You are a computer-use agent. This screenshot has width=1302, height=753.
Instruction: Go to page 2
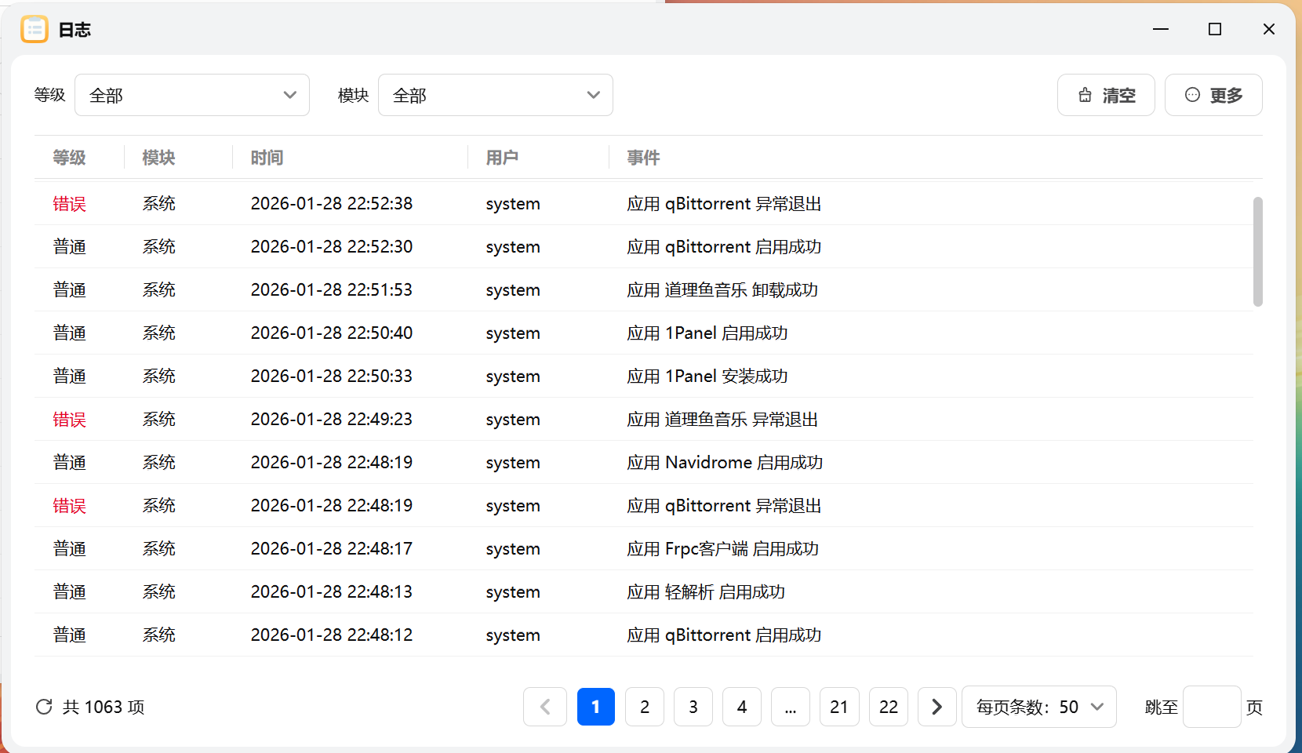pyautogui.click(x=645, y=707)
